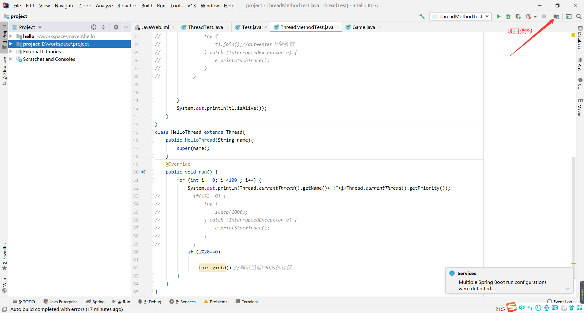Open the Navigate menu
This screenshot has width=584, height=313.
click(x=64, y=5)
